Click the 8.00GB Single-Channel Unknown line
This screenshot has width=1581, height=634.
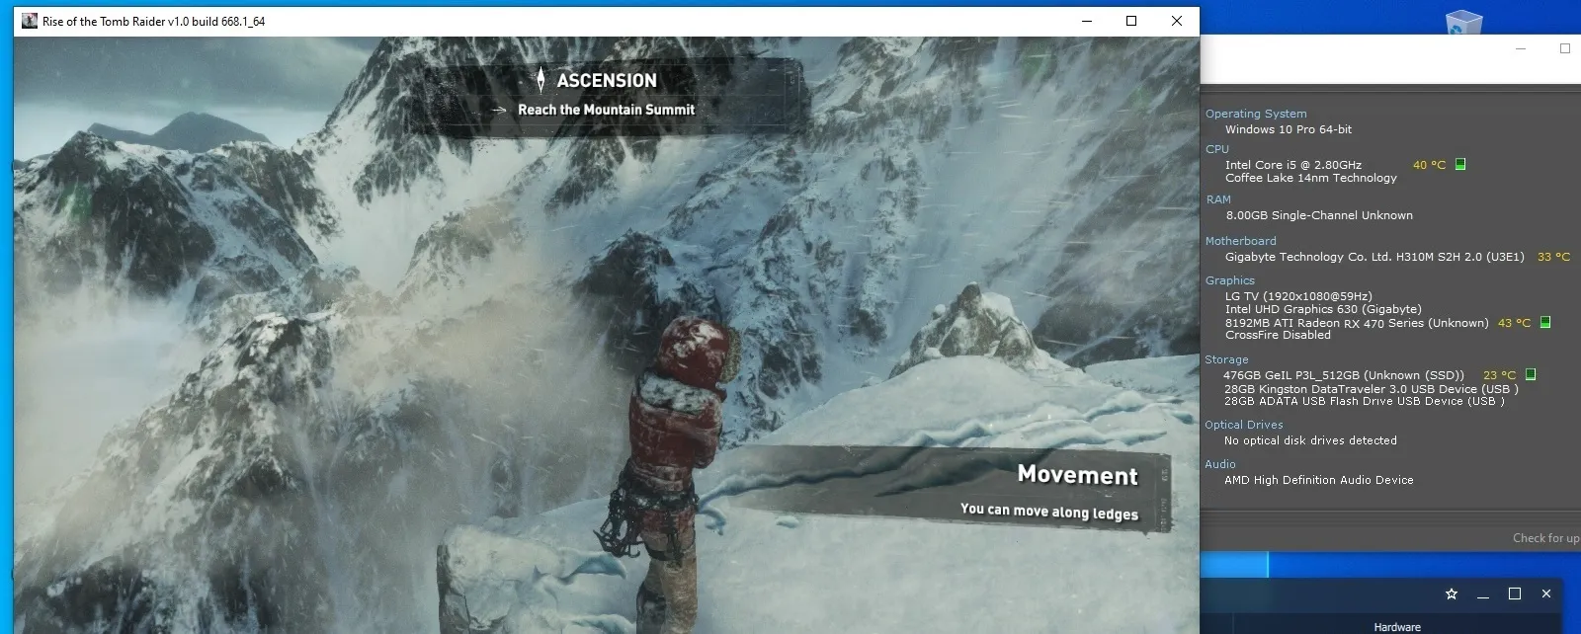coord(1319,215)
